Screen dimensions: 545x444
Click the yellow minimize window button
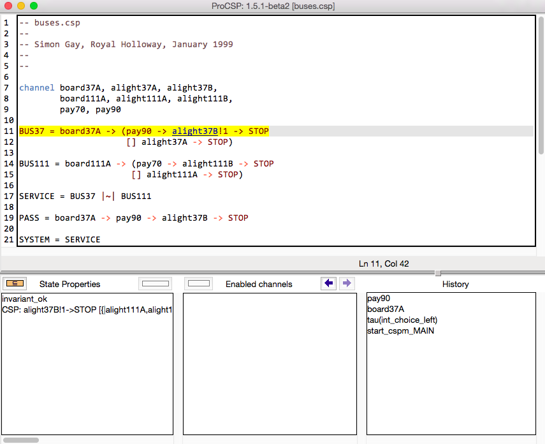(21, 6)
